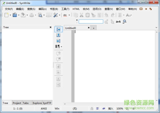Expand the tab list arrow at editor right
The image size is (160, 113).
[156, 28]
